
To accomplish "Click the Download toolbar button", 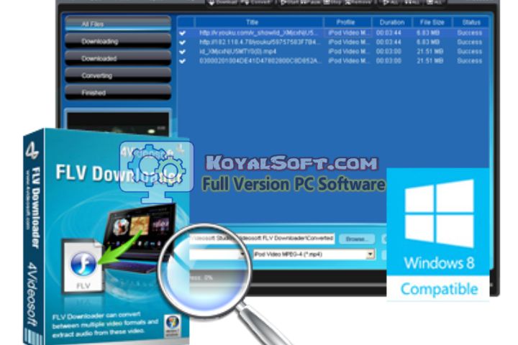I will (x=223, y=2).
